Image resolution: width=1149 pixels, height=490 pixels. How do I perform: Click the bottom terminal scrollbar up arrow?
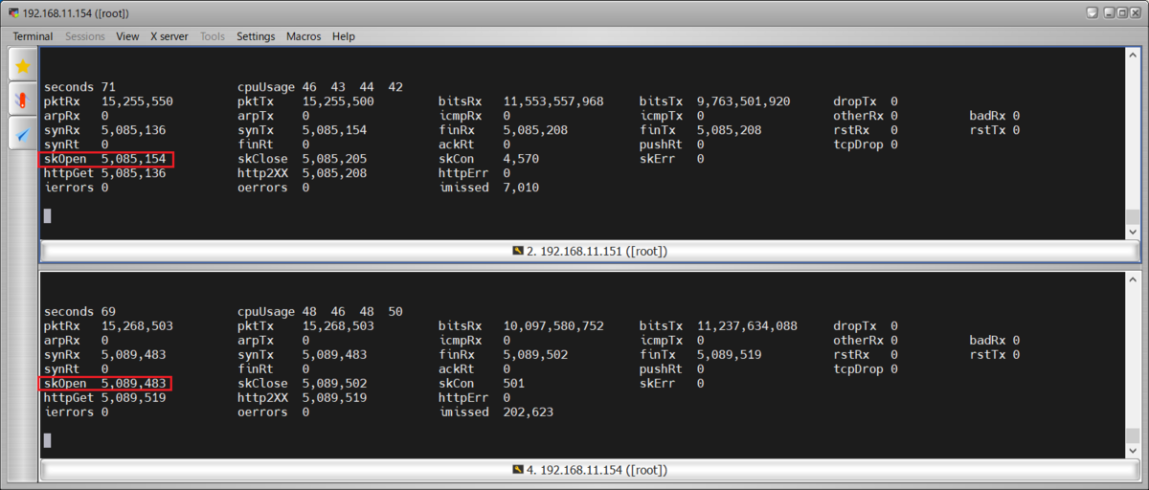pyautogui.click(x=1133, y=280)
